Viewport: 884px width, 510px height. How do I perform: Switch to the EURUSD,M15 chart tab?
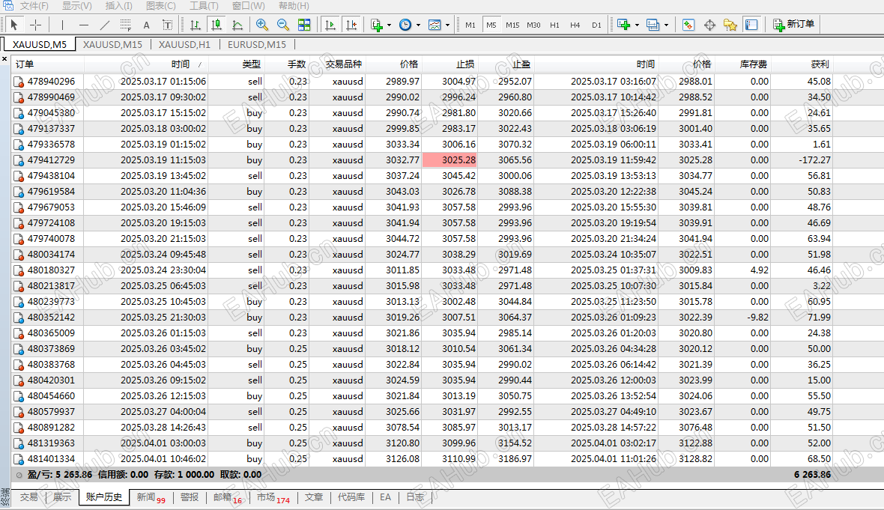click(x=256, y=44)
